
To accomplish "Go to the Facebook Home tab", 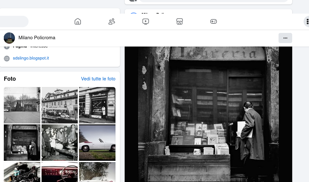I will tap(78, 22).
